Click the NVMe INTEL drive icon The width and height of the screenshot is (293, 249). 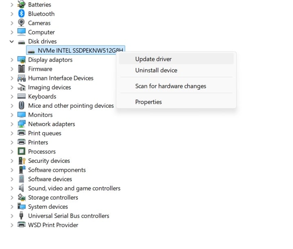(31, 51)
